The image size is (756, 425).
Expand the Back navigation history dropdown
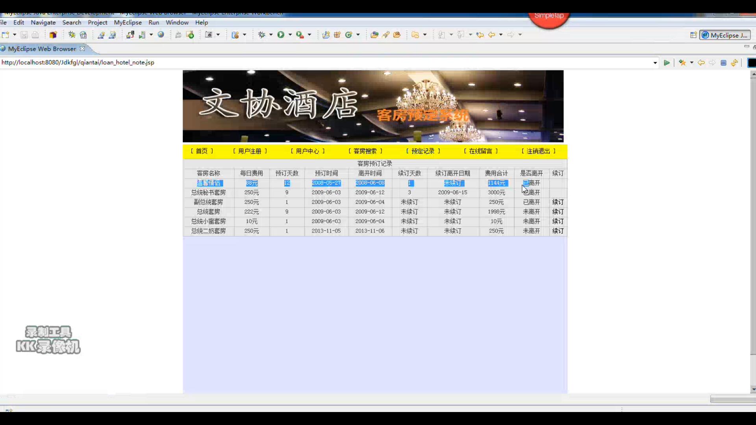pyautogui.click(x=501, y=35)
